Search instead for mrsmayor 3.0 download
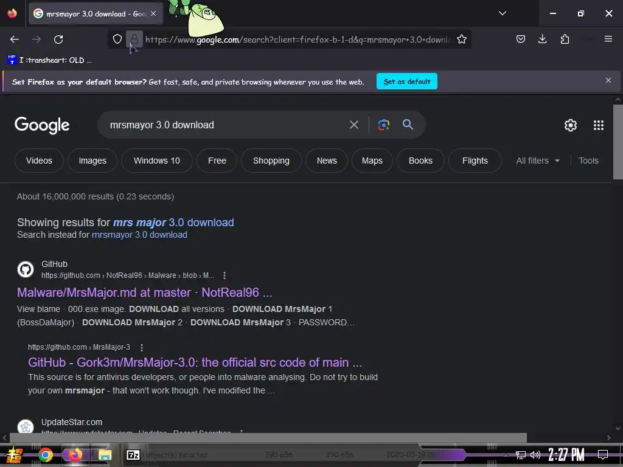This screenshot has width=623, height=467. click(x=139, y=235)
